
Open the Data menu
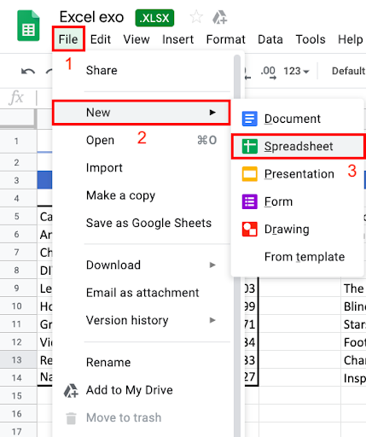coord(270,39)
